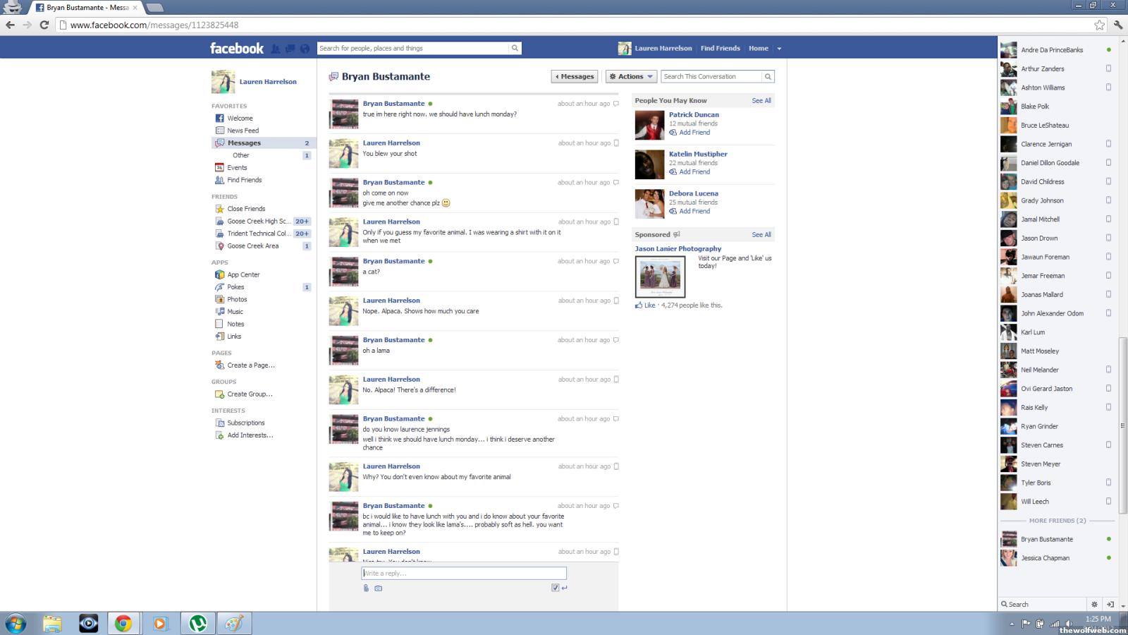This screenshot has width=1128, height=635.
Task: Click the magnifier in Facebook search bar
Action: 515,48
